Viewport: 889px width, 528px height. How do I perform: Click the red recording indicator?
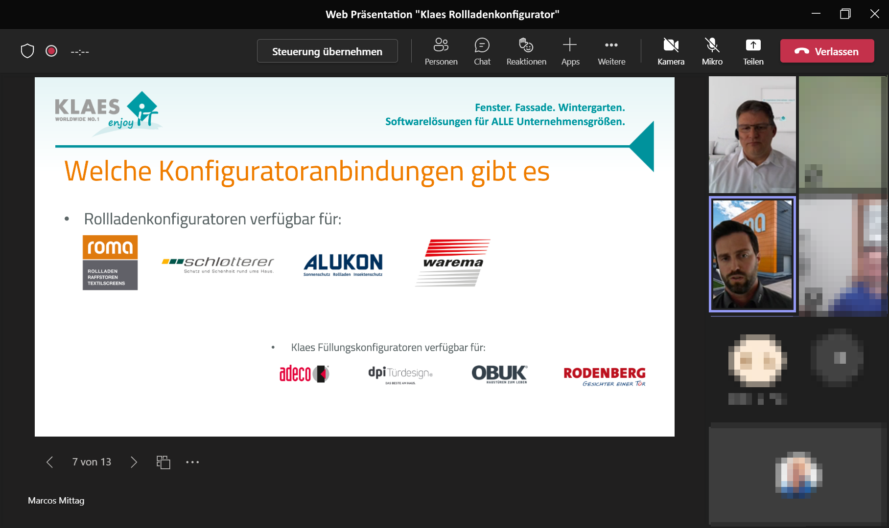tap(51, 51)
